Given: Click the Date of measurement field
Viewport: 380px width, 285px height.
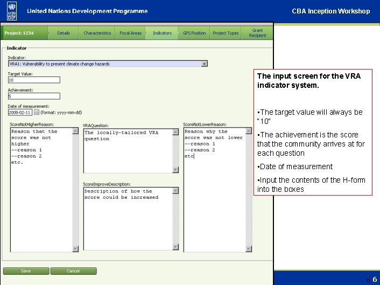Looking at the screenshot, I should (x=20, y=112).
